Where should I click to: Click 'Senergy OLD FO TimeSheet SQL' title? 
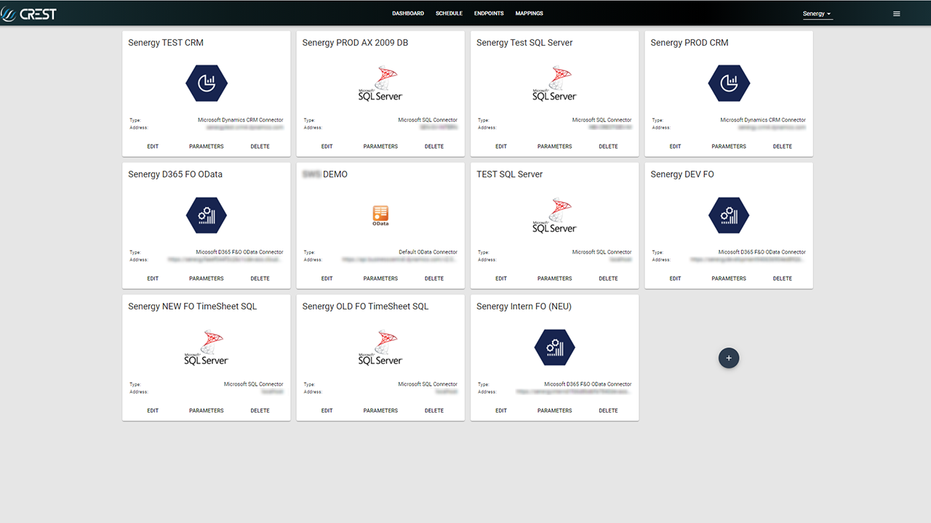[x=365, y=307]
